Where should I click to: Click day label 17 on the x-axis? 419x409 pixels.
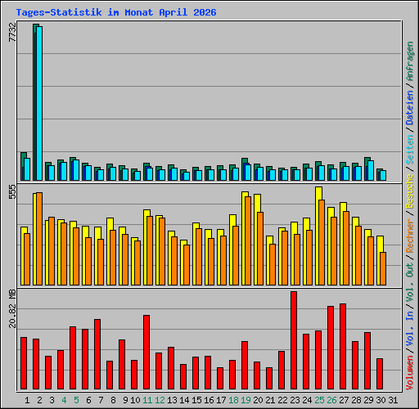[221, 400]
